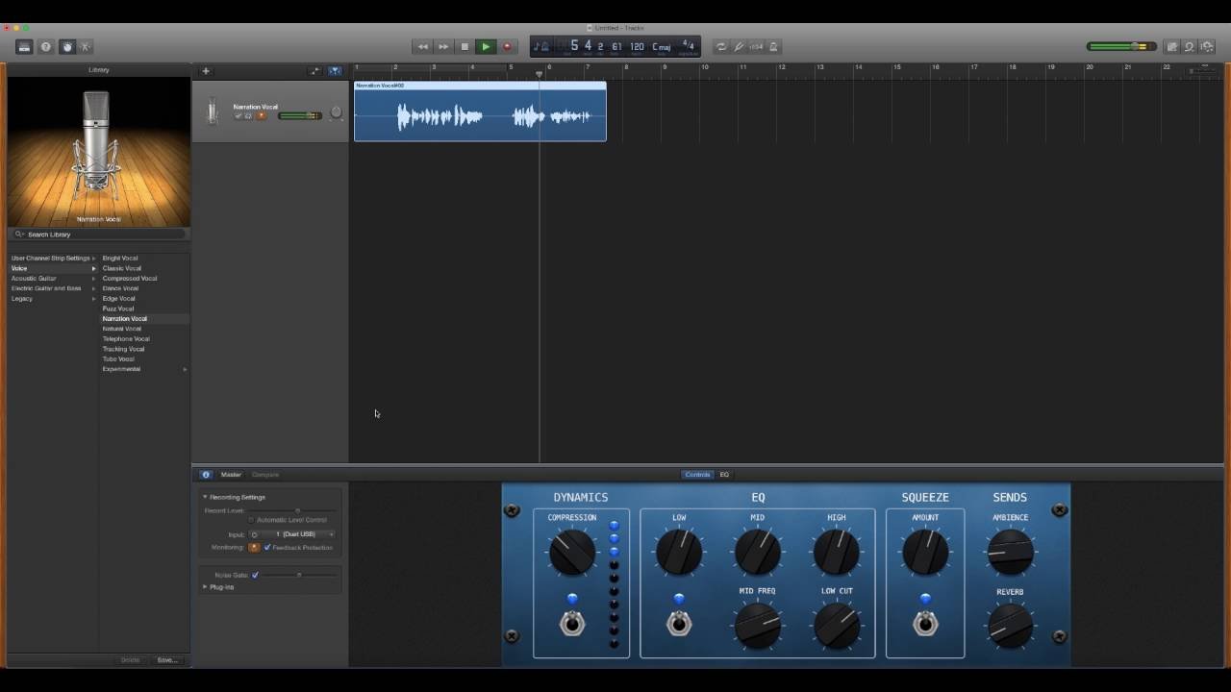The height and width of the screenshot is (692, 1231).
Task: Open the Loop Browser icon
Action: click(1189, 46)
